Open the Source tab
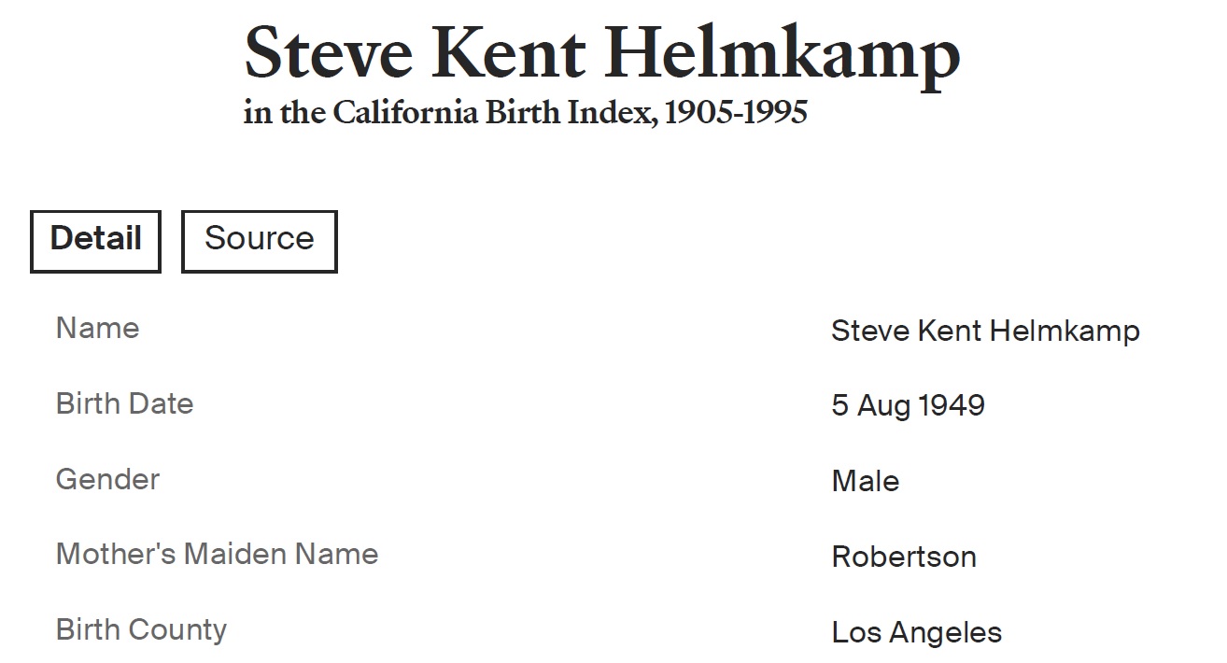Viewport: 1227px width, 663px height. click(259, 240)
